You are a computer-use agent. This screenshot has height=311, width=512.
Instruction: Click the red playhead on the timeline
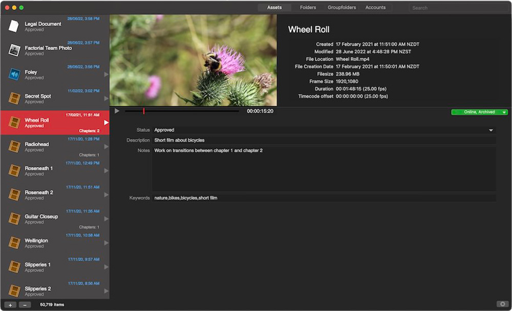pyautogui.click(x=144, y=111)
